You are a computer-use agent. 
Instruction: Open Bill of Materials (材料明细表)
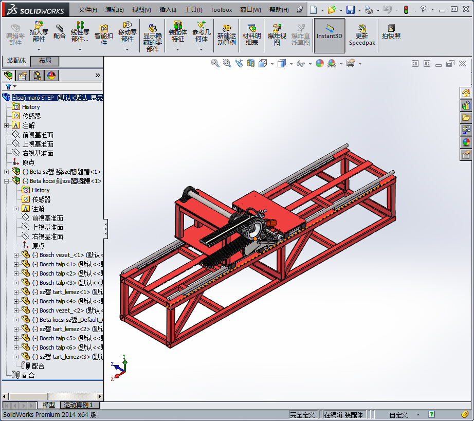[x=251, y=35]
